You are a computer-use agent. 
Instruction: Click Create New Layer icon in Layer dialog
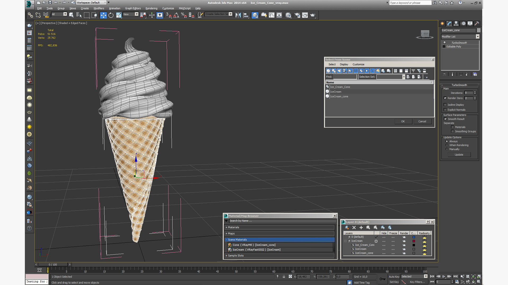point(347,227)
